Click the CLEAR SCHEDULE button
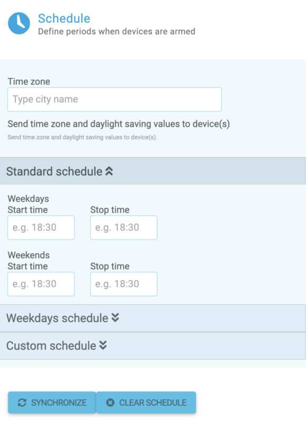The height and width of the screenshot is (424, 307). pos(146,403)
